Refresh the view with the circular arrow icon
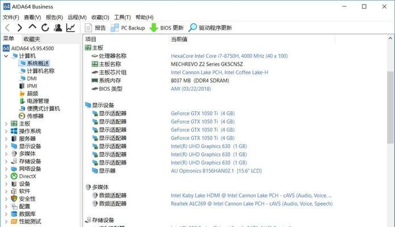This screenshot has height=227, width=395. point(45,27)
